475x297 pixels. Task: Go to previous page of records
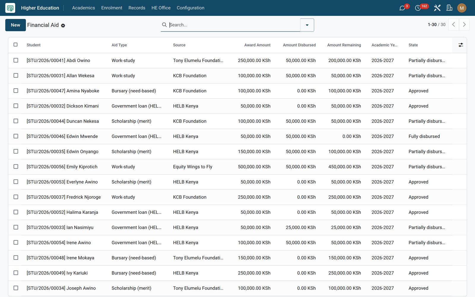click(x=454, y=25)
